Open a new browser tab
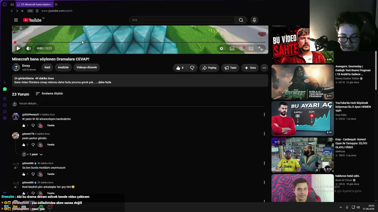 [x=56, y=4]
